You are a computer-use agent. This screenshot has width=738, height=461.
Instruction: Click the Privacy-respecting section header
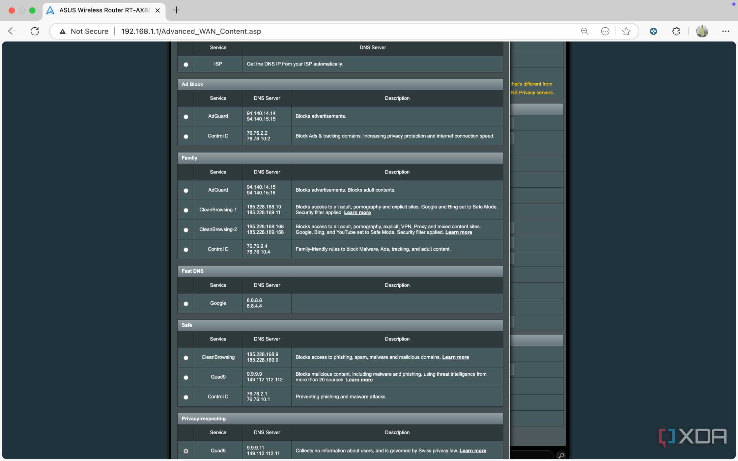(x=340, y=419)
